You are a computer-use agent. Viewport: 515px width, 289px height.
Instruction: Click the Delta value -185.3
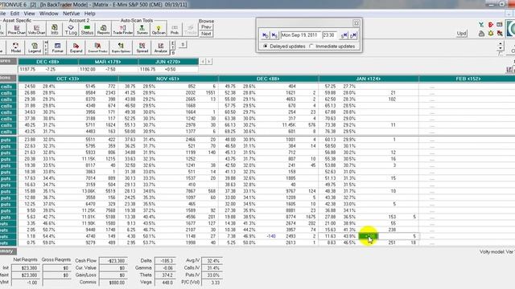coord(165,261)
